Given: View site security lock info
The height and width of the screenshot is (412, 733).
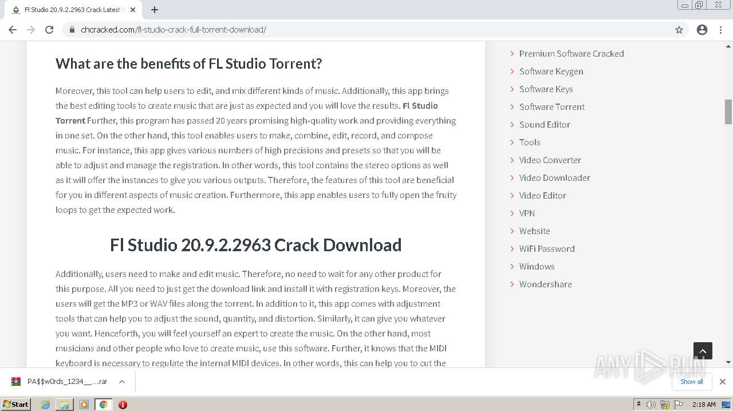Looking at the screenshot, I should pos(72,30).
